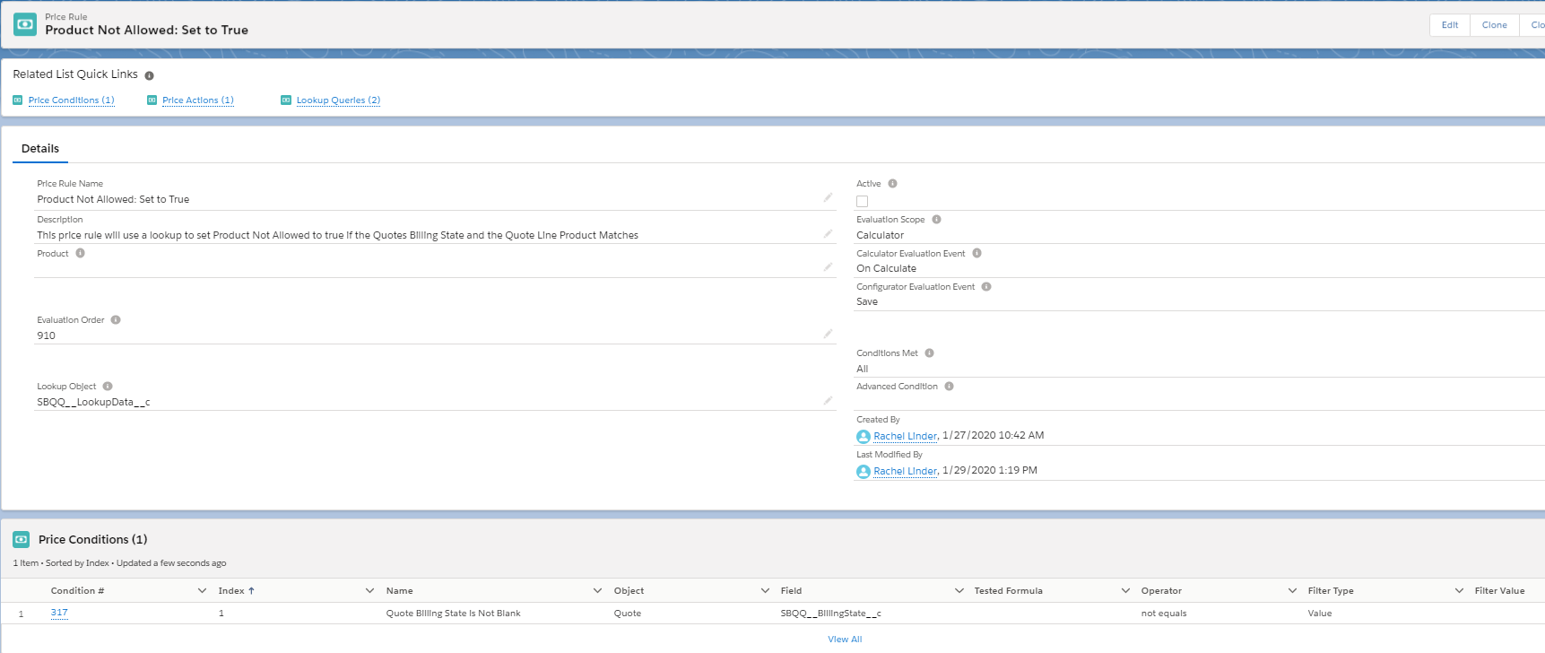Viewport: 1545px width, 653px height.
Task: Open the info icon next to Advanced Condition
Action: click(949, 387)
